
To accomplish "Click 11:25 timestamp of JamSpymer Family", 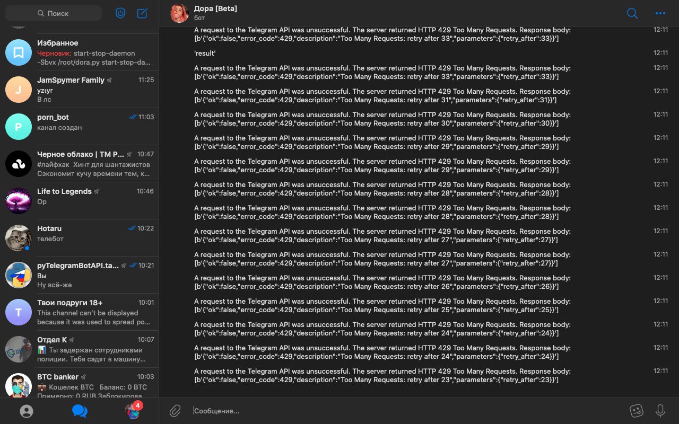I will 146,80.
